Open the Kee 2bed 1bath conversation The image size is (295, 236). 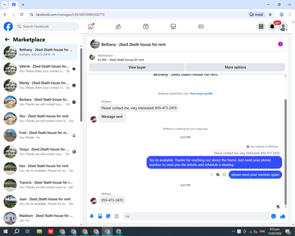point(40,168)
